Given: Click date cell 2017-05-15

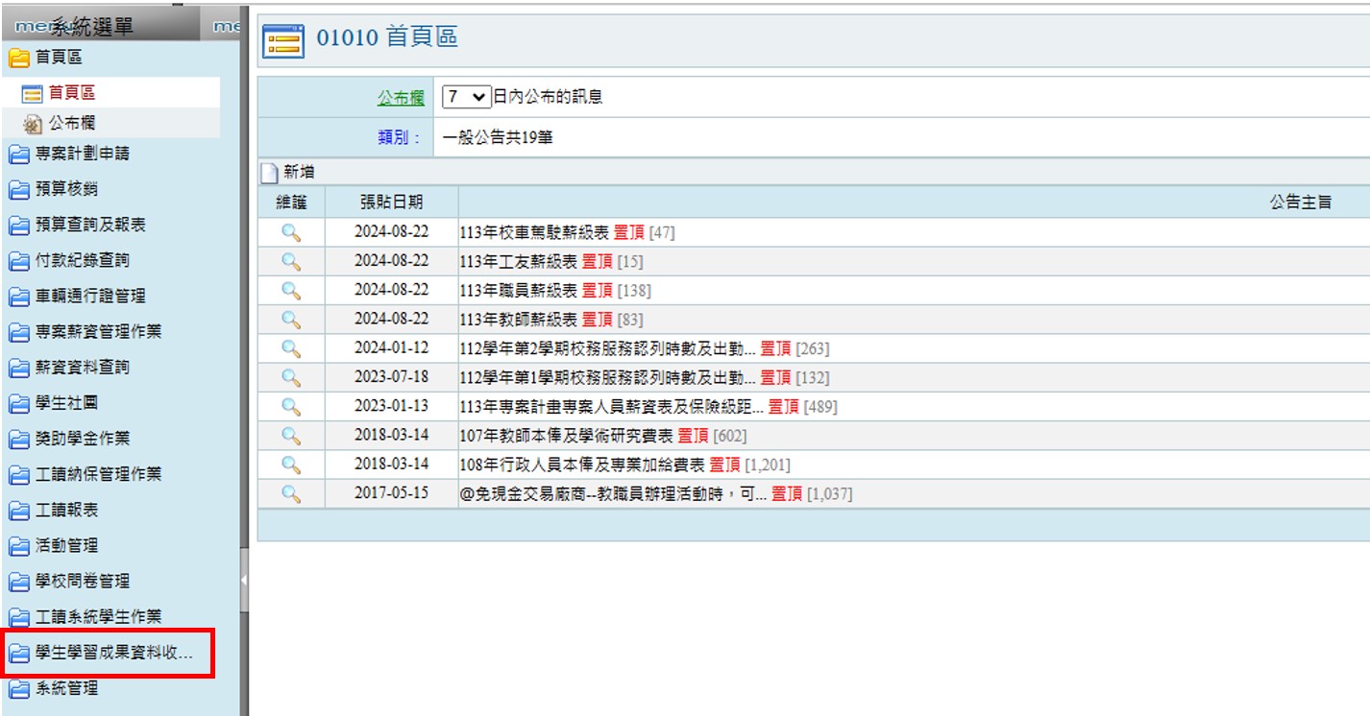Looking at the screenshot, I should [x=391, y=494].
